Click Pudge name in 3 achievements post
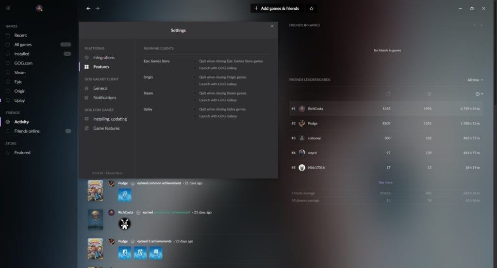Image resolution: width=497 pixels, height=268 pixels. point(123,241)
